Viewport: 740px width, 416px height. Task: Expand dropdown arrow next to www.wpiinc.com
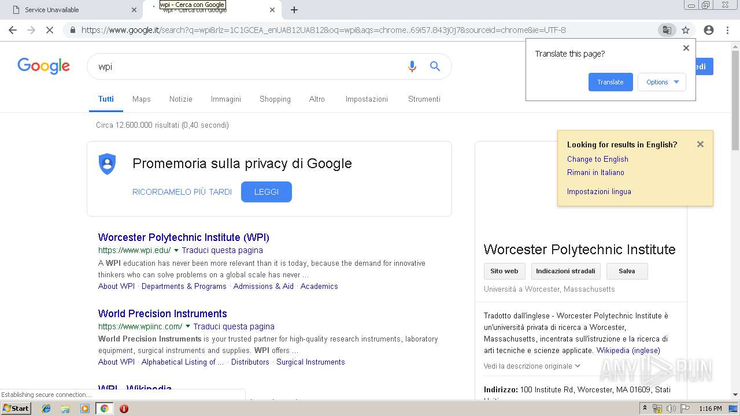point(188,326)
